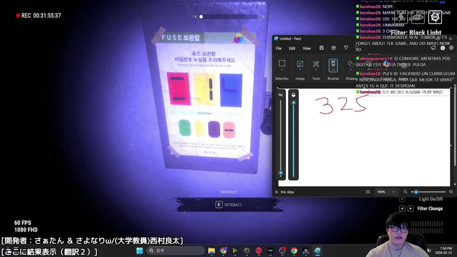The height and width of the screenshot is (257, 457).
Task: Select the Brushes tool icon
Action: pyautogui.click(x=333, y=64)
